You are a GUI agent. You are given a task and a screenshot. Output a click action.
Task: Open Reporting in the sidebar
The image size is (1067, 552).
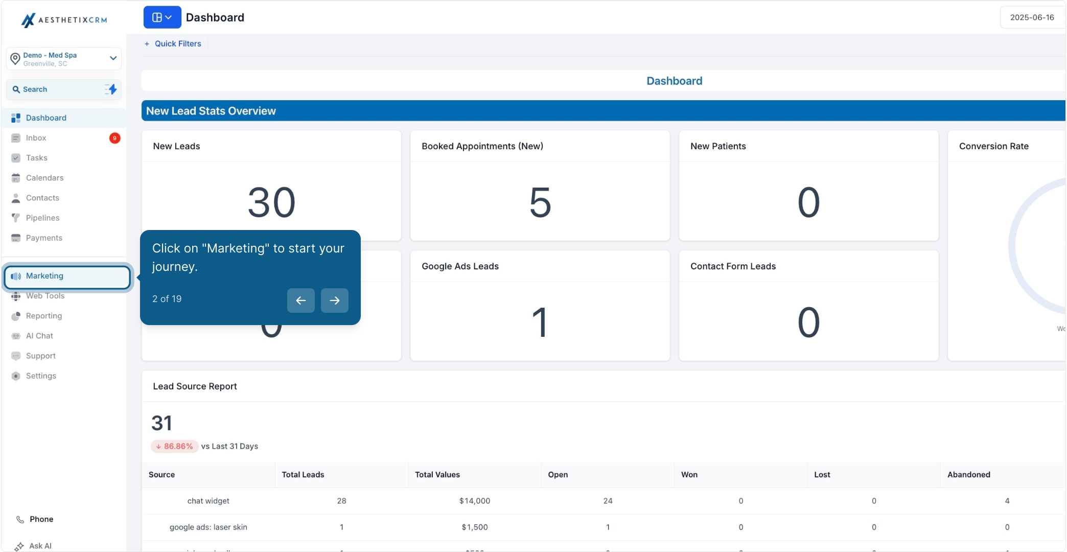[x=64, y=316]
